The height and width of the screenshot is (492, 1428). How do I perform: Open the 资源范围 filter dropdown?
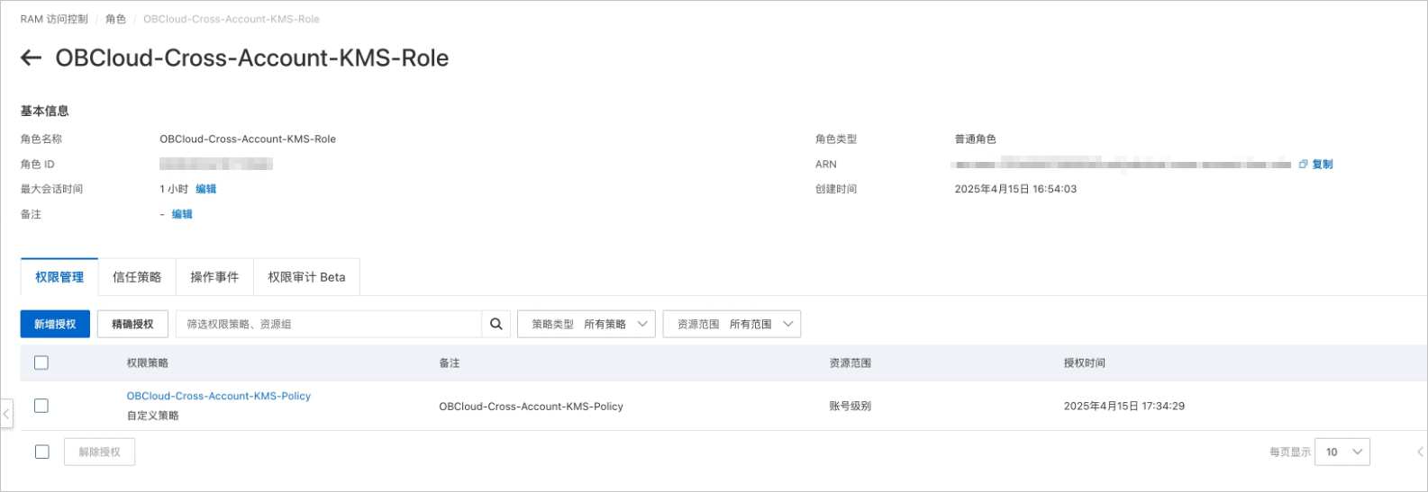click(x=732, y=324)
